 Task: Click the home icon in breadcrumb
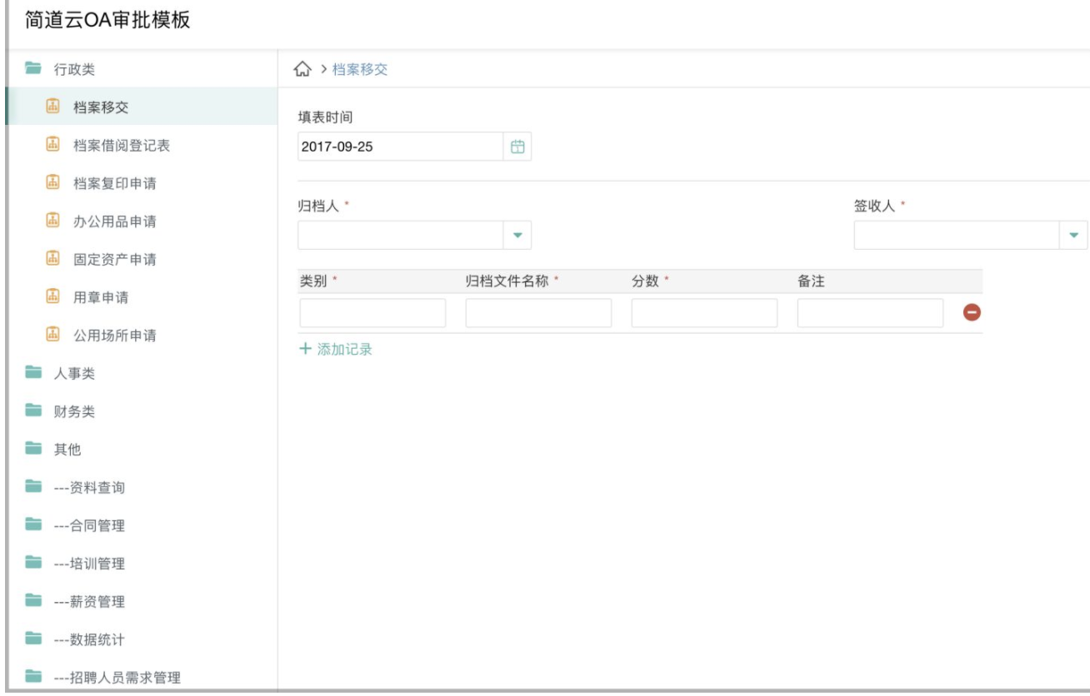point(303,69)
